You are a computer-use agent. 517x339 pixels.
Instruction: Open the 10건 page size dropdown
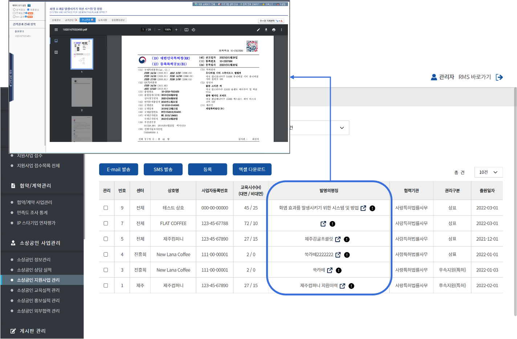(488, 172)
